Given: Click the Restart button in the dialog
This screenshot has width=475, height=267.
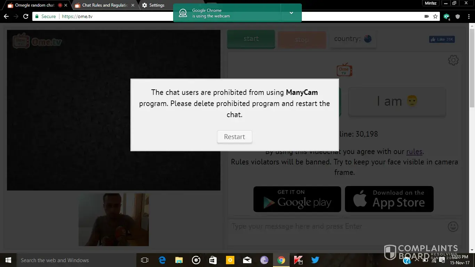Looking at the screenshot, I should 235,137.
